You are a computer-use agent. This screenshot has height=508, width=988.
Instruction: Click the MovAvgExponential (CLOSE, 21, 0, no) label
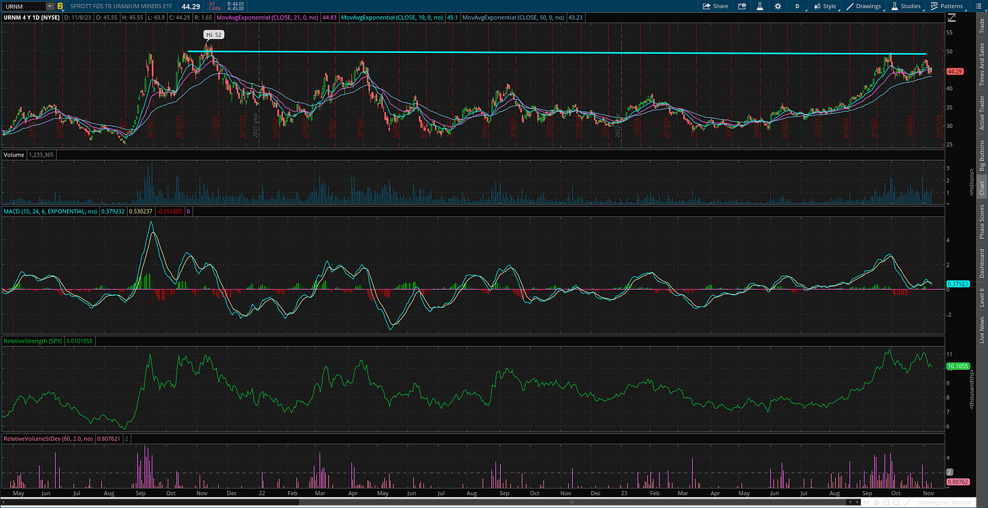[x=267, y=17]
